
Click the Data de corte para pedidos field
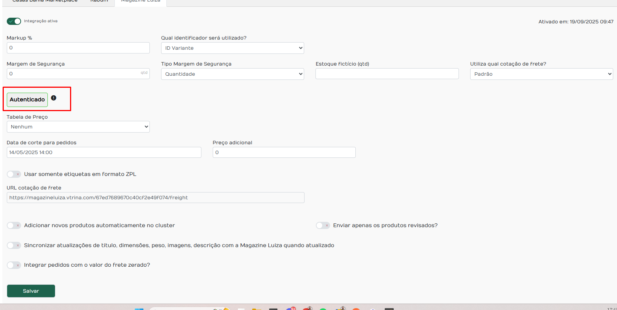coord(104,153)
